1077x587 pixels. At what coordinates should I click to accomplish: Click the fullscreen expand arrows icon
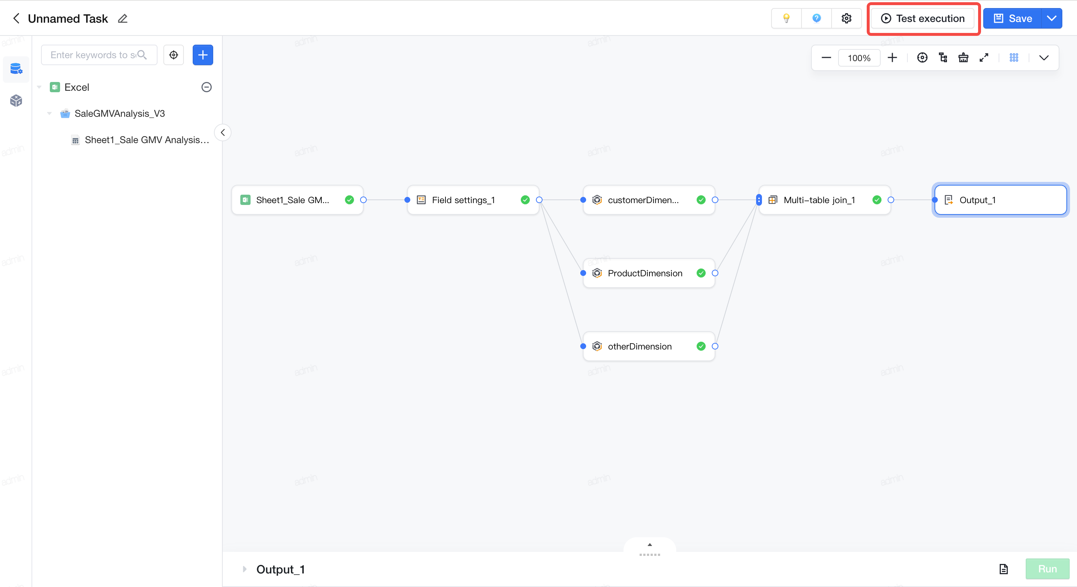pos(984,58)
